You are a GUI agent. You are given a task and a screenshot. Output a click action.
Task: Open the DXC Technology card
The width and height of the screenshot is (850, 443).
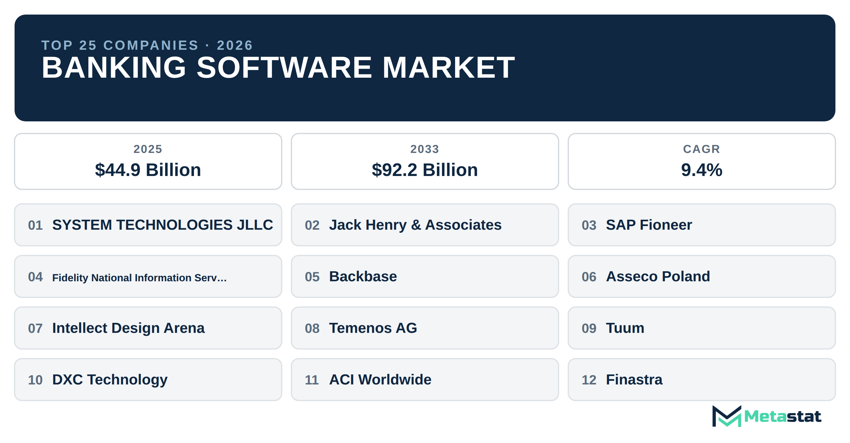148,380
